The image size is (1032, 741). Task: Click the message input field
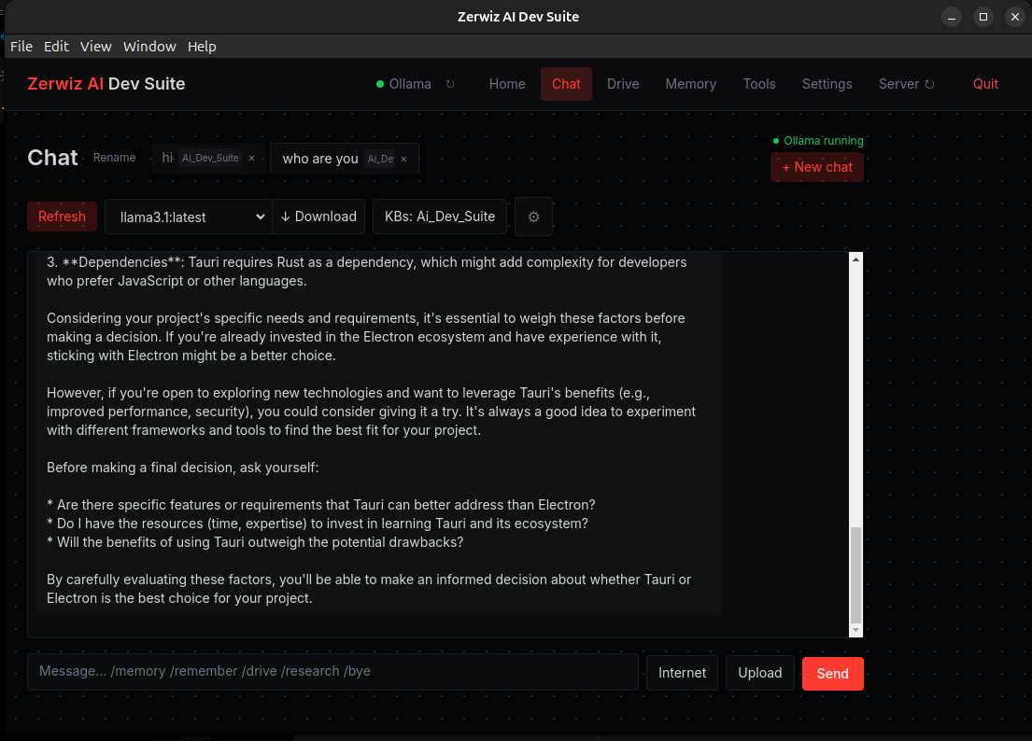click(x=333, y=671)
